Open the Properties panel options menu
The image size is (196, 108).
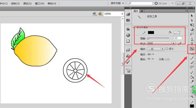(x=186, y=11)
